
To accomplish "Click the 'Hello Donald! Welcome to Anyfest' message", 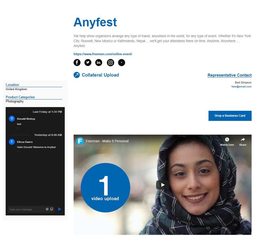I will coord(36,147).
